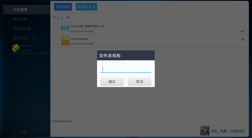Open 我的好友 in the sidebar
252x138 pixels.
20,38
